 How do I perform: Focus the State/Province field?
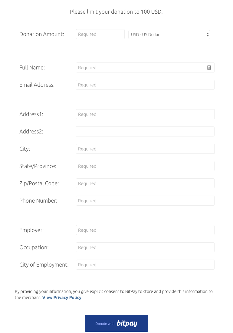point(145,166)
